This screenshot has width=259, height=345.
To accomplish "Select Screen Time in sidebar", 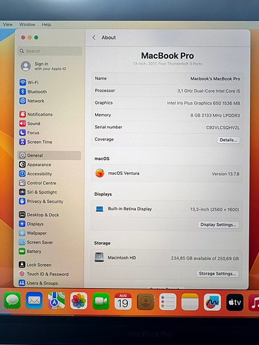I will 35,142.
